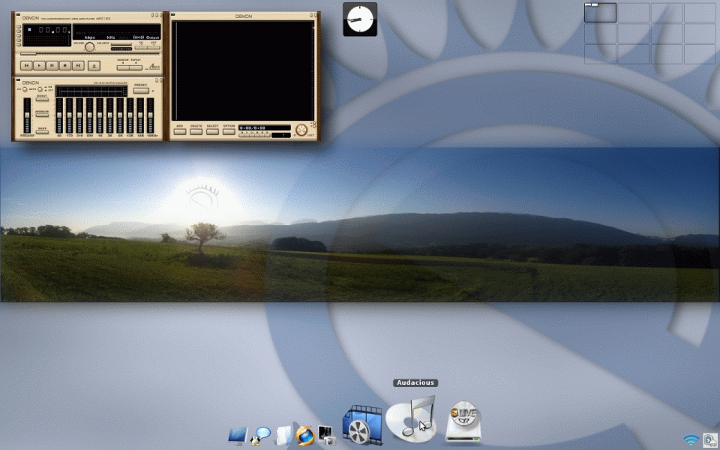The image size is (720, 450).
Task: Click the Wi-Fi network tray icon
Action: coord(691,440)
